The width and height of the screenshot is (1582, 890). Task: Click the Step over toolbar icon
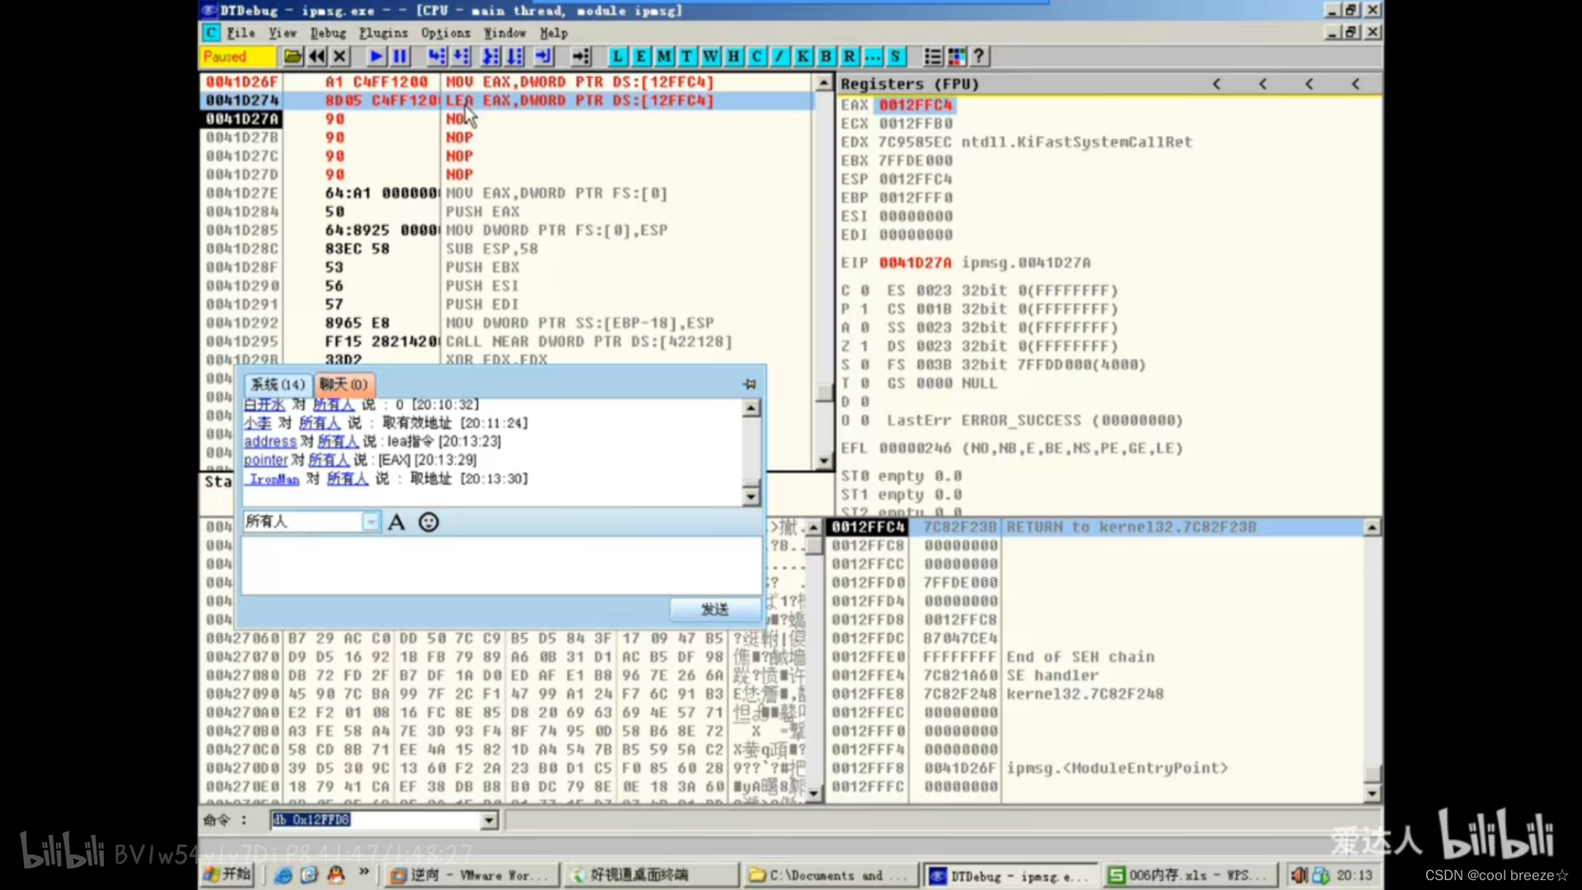(x=461, y=56)
